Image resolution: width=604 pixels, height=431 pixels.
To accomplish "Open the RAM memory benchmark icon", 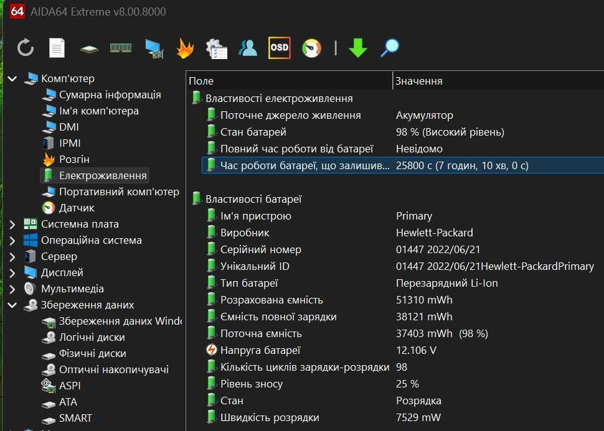I will (121, 48).
